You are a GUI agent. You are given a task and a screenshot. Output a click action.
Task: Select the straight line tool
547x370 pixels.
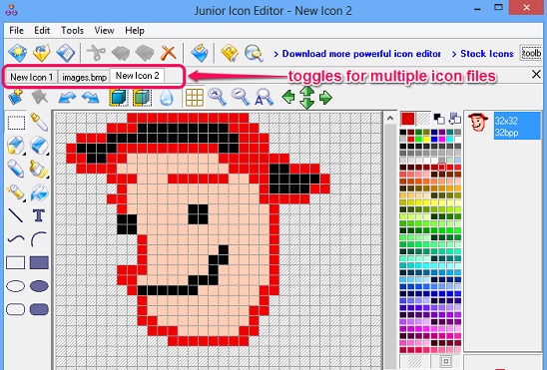point(16,215)
